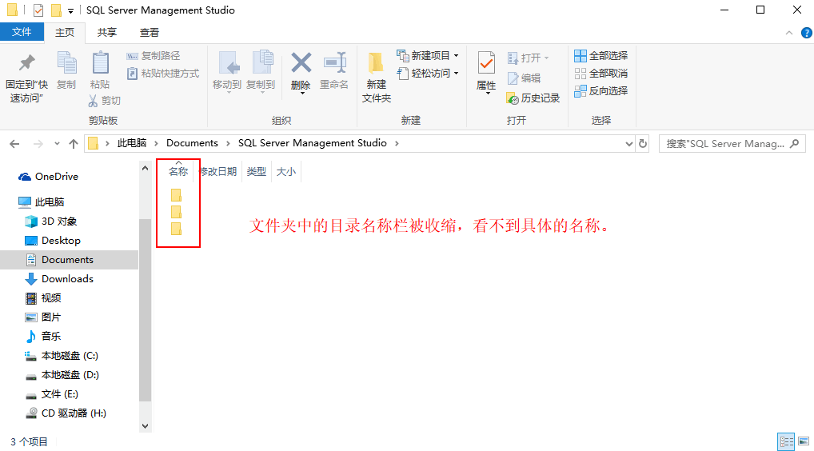Select 本地磁盘 (C:) drive

pos(62,356)
